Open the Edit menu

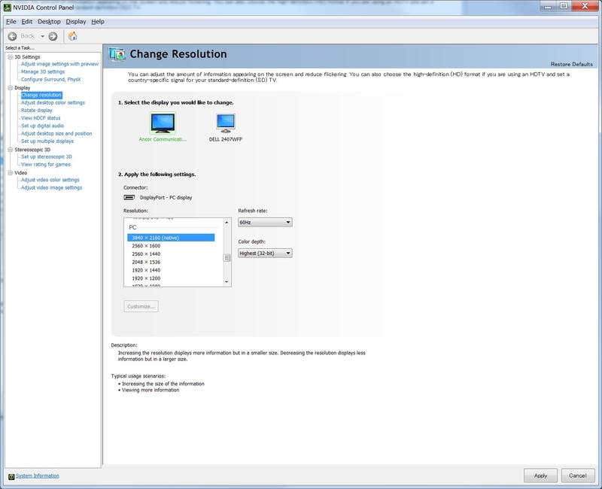pos(27,22)
